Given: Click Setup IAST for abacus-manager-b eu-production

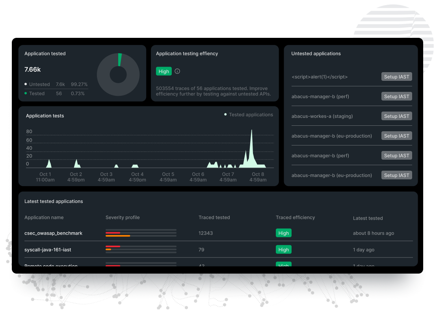Looking at the screenshot, I should (x=396, y=136).
